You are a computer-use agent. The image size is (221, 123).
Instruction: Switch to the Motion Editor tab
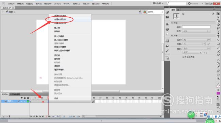[x=15, y=94]
